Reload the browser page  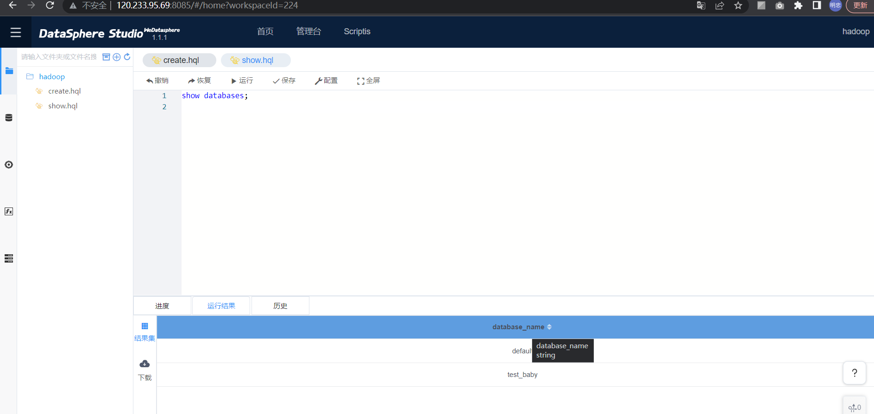(50, 6)
